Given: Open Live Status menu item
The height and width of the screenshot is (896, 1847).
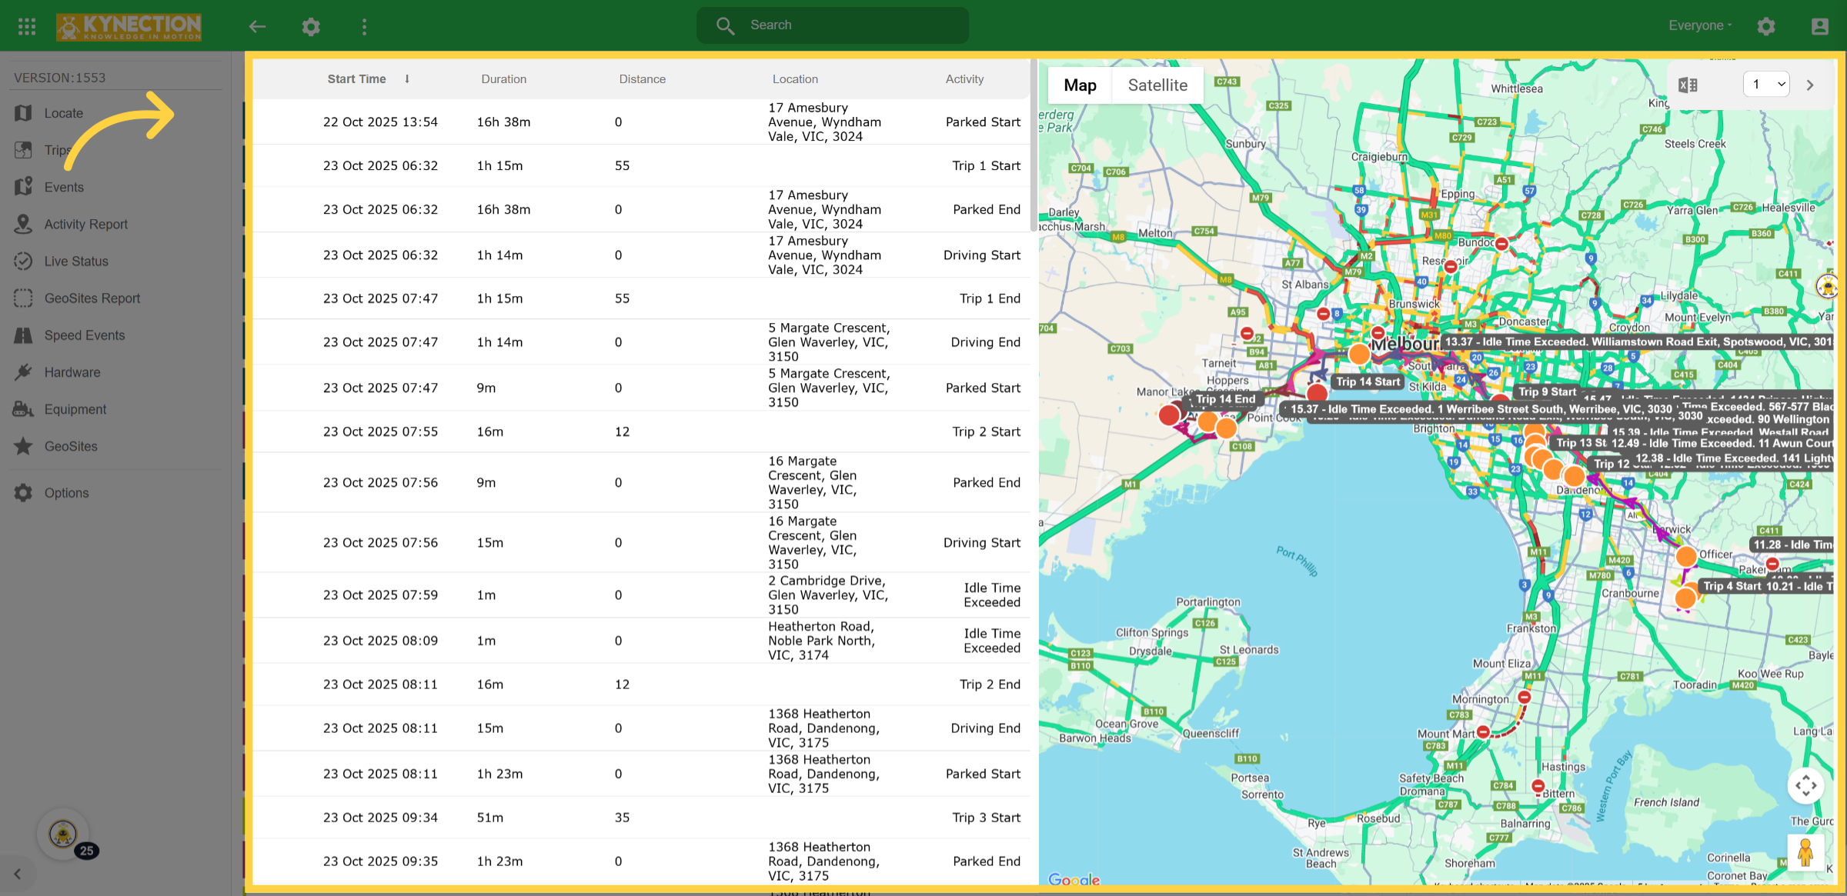Looking at the screenshot, I should 76,261.
